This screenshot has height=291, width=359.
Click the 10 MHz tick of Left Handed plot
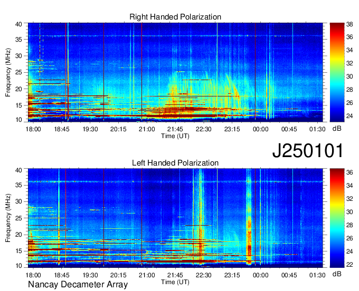click(x=18, y=266)
